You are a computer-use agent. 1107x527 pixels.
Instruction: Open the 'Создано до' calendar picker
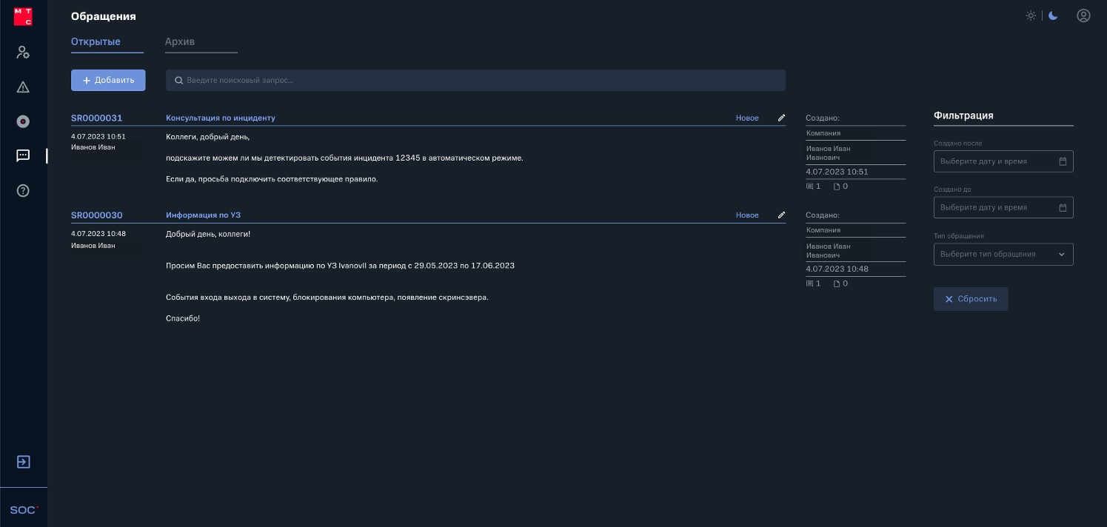click(x=1063, y=208)
